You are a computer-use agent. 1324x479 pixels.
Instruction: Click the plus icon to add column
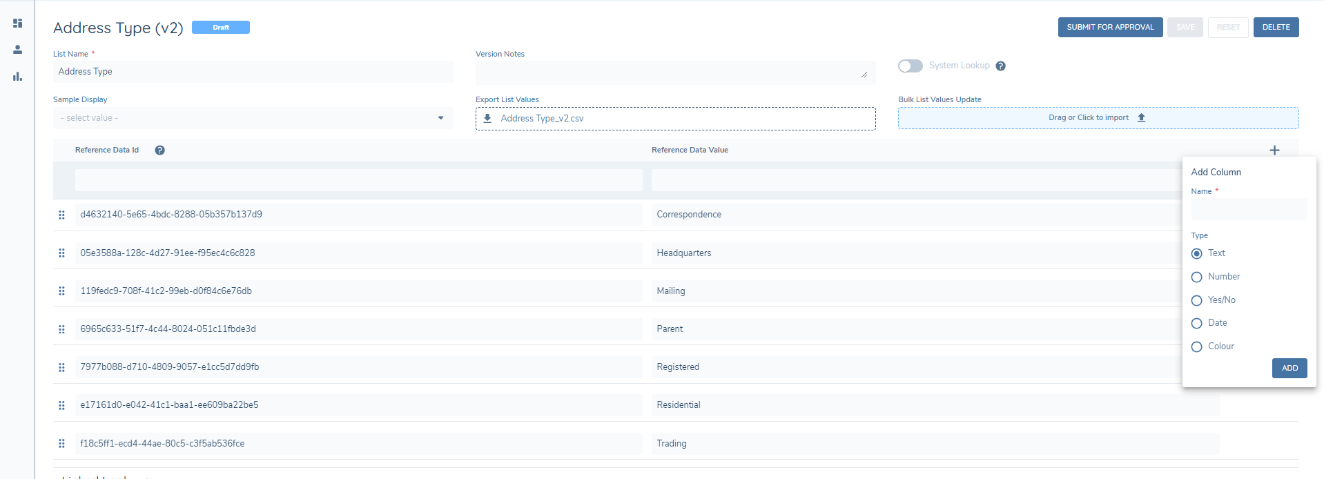(1274, 150)
